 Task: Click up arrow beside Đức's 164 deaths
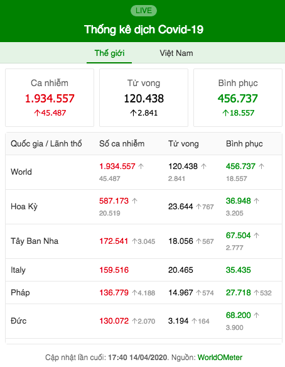coord(194,321)
